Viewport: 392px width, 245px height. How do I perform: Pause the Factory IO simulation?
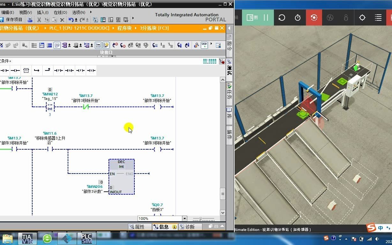(x=265, y=18)
